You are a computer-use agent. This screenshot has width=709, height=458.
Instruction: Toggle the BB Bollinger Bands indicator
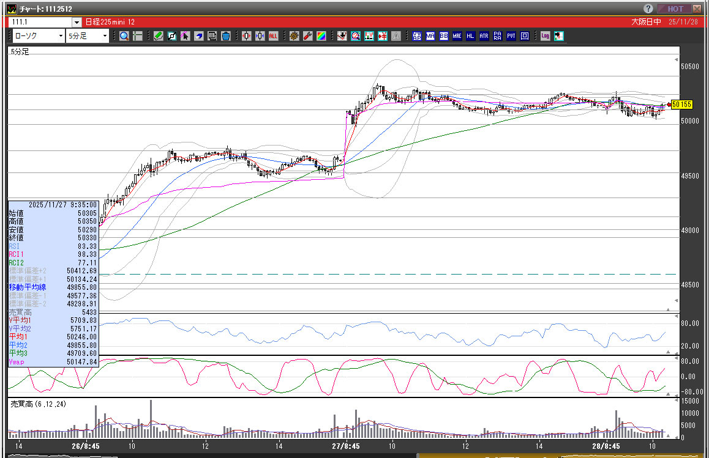[x=444, y=36]
